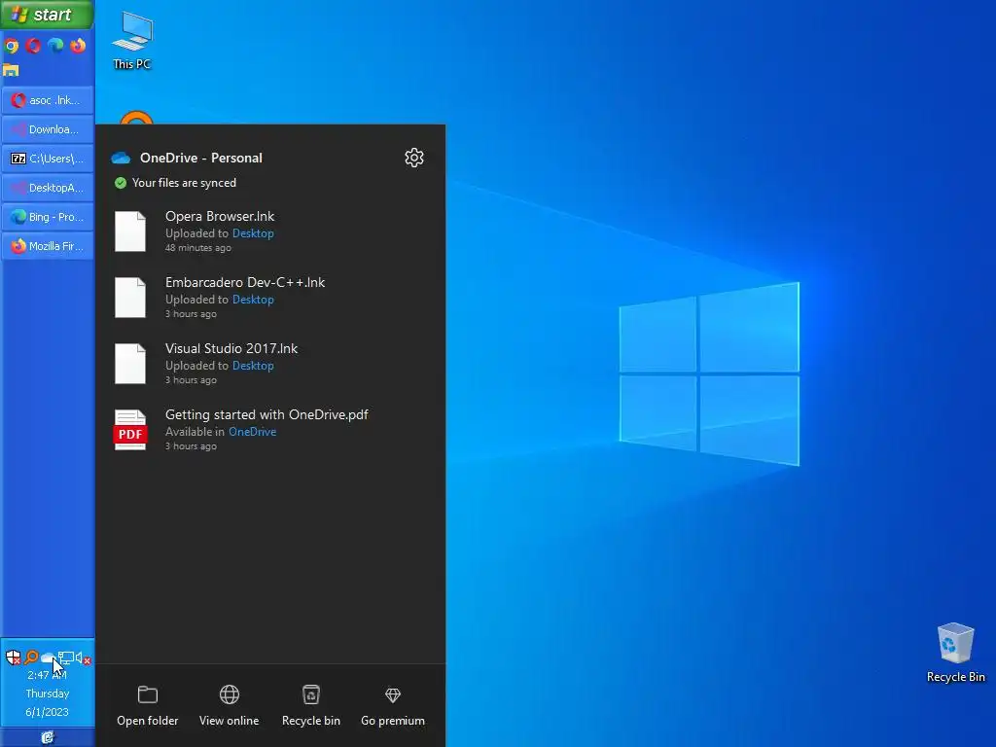
Task: Select the Embarcadero Dev-C++.lnk file name
Action: tap(245, 282)
